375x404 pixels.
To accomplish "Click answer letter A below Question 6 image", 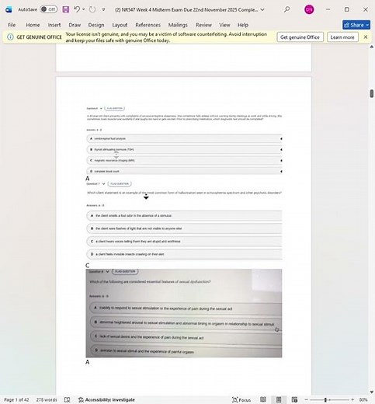I will [87, 179].
